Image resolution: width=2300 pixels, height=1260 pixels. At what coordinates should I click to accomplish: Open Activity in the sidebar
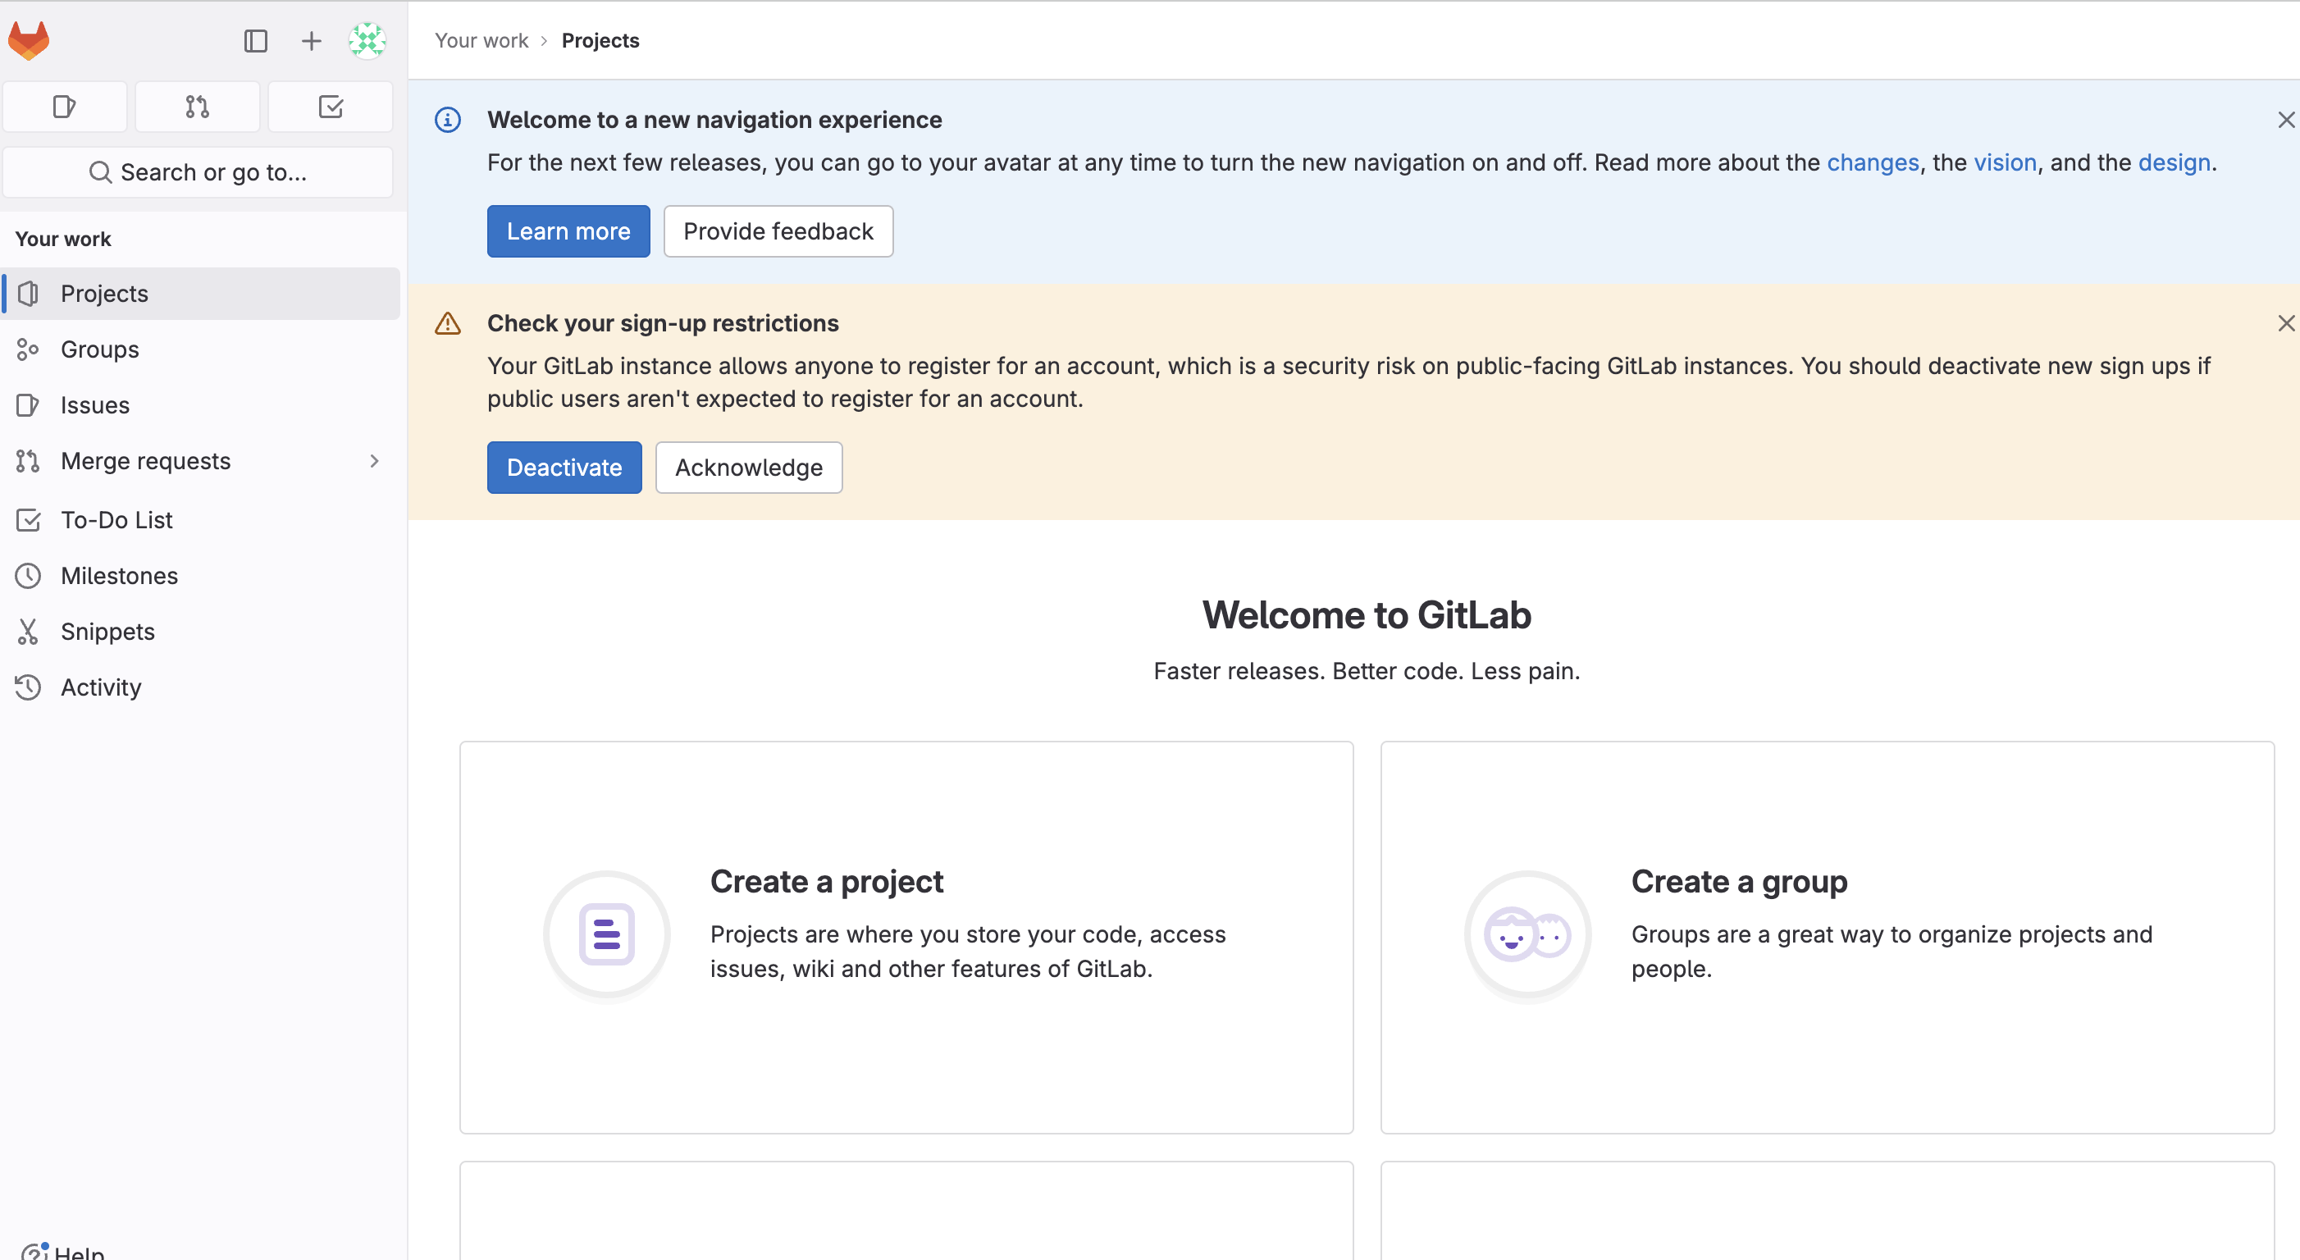tap(202, 687)
